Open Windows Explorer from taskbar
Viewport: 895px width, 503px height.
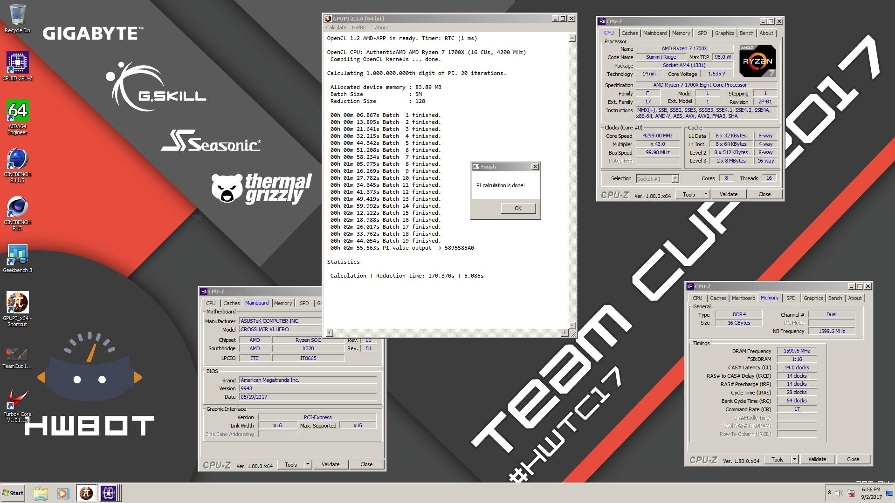tap(41, 493)
